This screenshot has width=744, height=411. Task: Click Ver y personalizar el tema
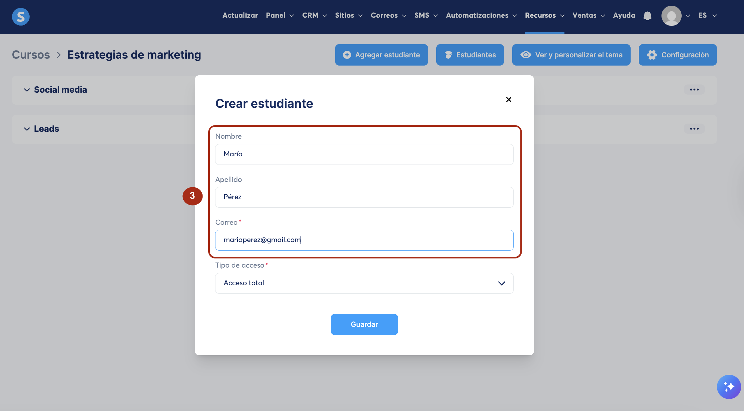571,55
